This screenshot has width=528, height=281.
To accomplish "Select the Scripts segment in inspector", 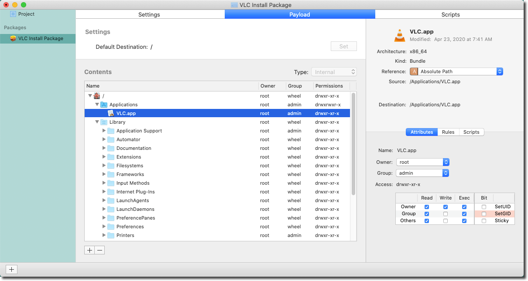I will coord(471,132).
